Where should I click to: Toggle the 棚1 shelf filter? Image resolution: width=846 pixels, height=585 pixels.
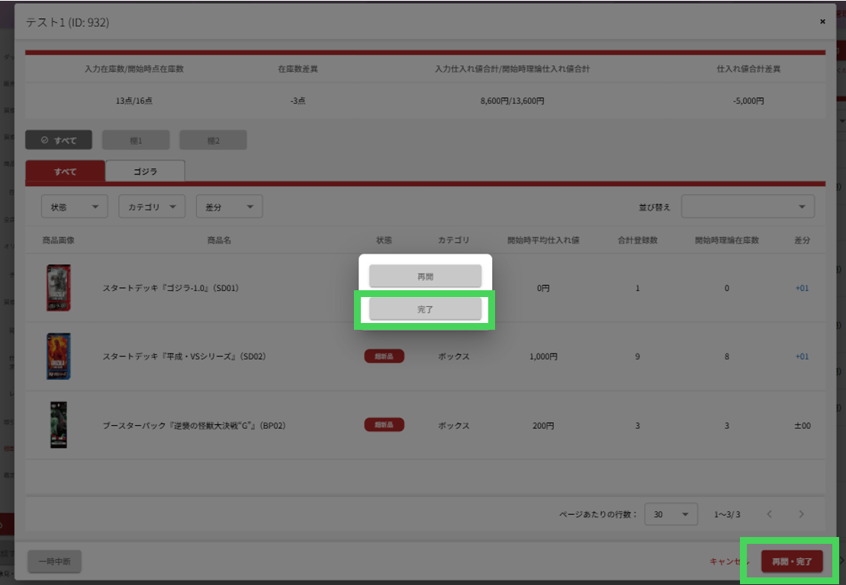(136, 140)
